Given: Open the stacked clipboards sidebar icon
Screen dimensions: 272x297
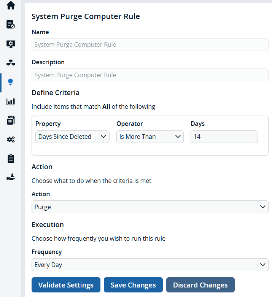Looking at the screenshot, I should pos(11,120).
